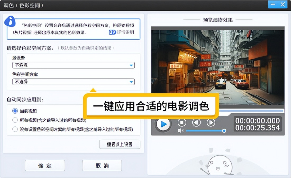The height and width of the screenshot is (178, 291).
Task: Click the 自动同步应用到 label
Action: (x=25, y=100)
